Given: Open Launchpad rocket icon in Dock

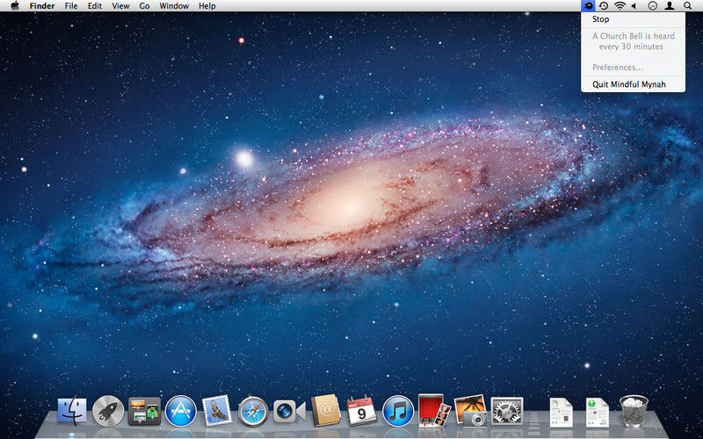Looking at the screenshot, I should pyautogui.click(x=108, y=411).
